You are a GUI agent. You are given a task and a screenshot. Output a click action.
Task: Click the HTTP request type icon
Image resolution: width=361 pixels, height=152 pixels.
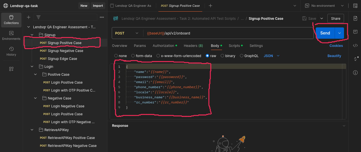(115, 18)
